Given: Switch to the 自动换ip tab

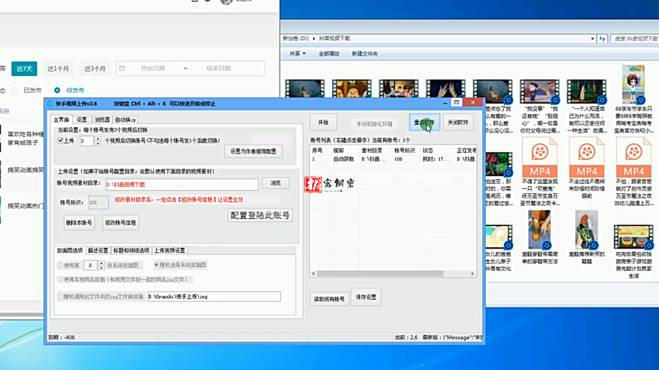Looking at the screenshot, I should pyautogui.click(x=125, y=120).
